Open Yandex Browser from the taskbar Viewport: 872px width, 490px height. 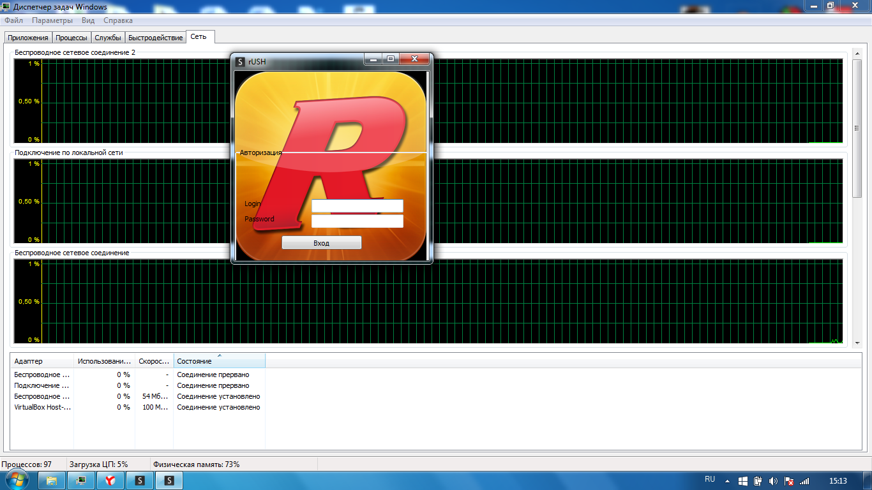[110, 480]
